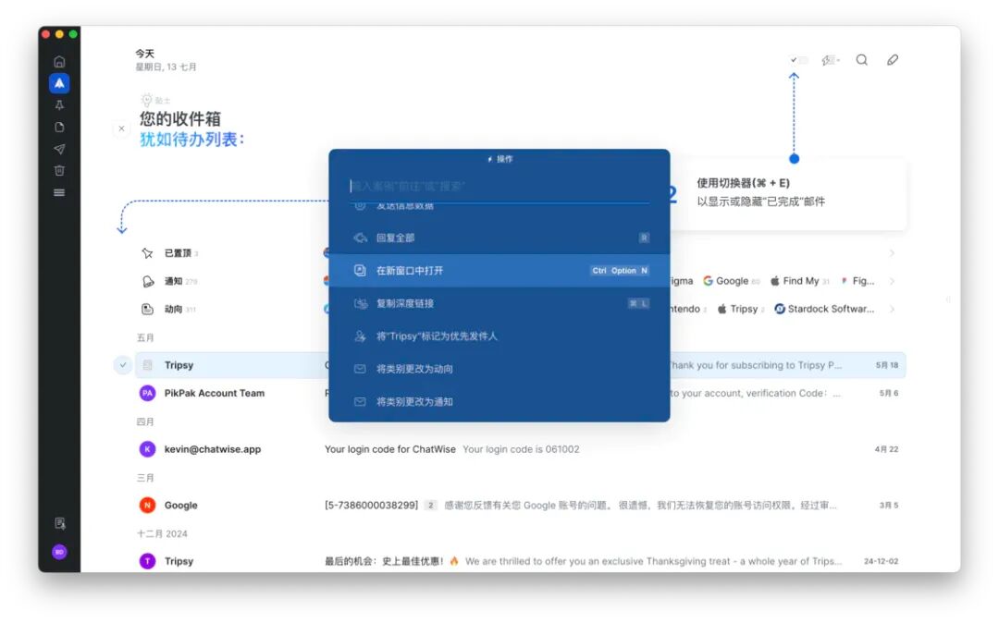Image resolution: width=999 pixels, height=623 pixels.
Task: Select the Spark inbox icon in the sidebar
Action: click(59, 83)
